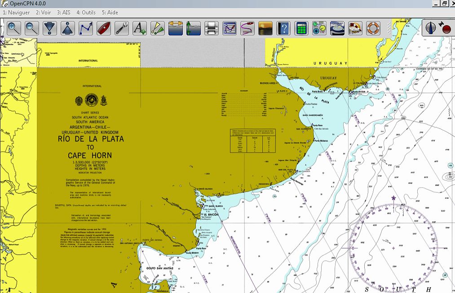
Task: Click the OpenCPN title bar icon
Action: coord(4,4)
